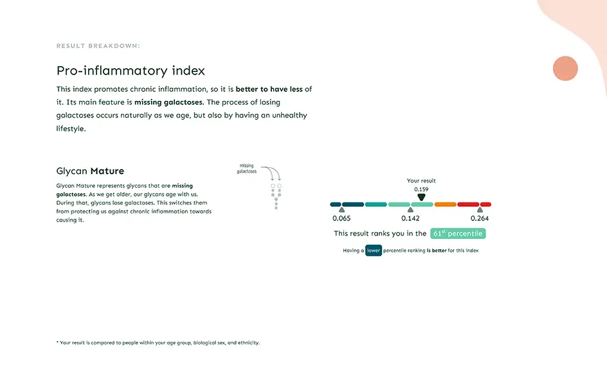Click the light green segment under the result marker
The image size is (607, 379).
pyautogui.click(x=422, y=204)
